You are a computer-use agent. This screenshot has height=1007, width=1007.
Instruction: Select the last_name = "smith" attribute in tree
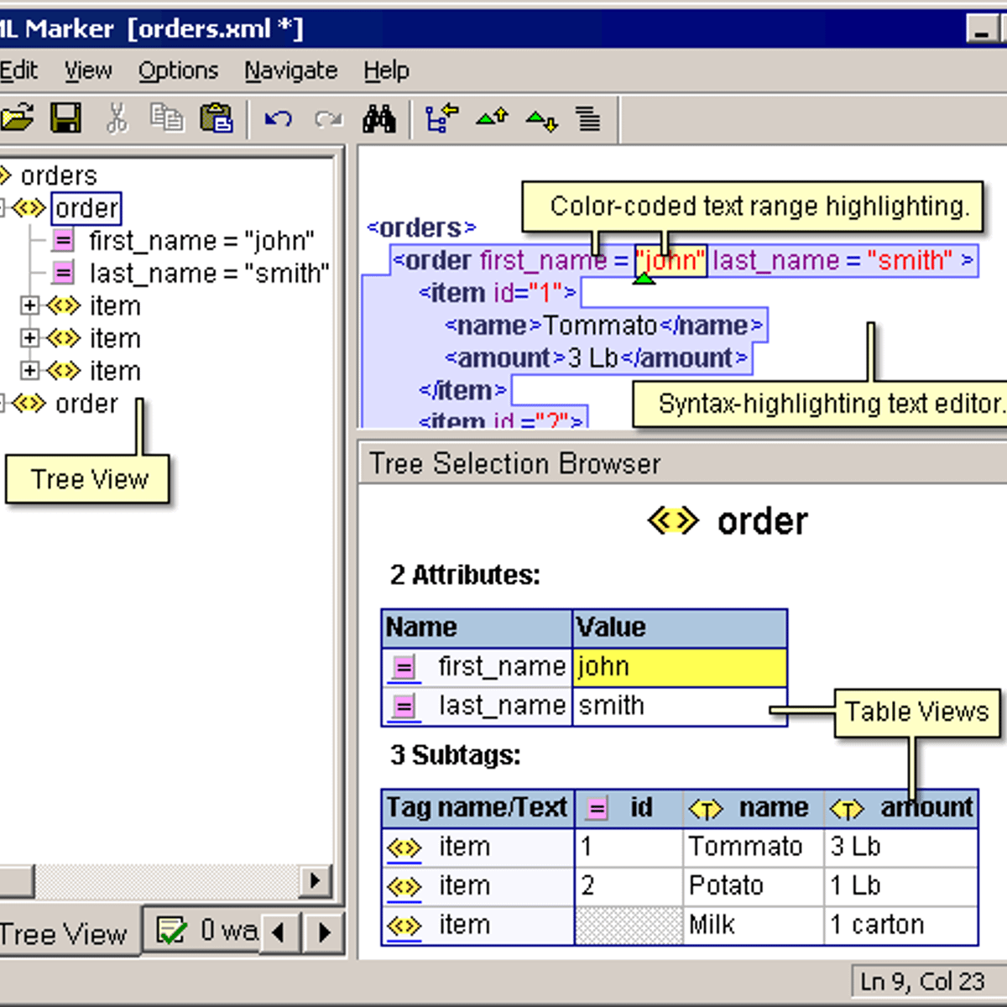[209, 273]
